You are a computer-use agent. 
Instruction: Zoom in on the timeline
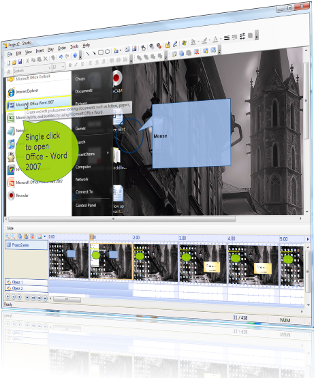click(x=7, y=236)
